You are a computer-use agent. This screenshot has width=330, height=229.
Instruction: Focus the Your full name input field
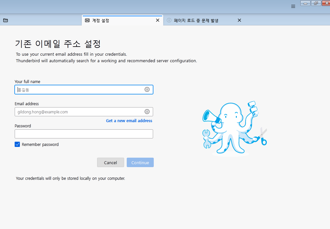[84, 90]
